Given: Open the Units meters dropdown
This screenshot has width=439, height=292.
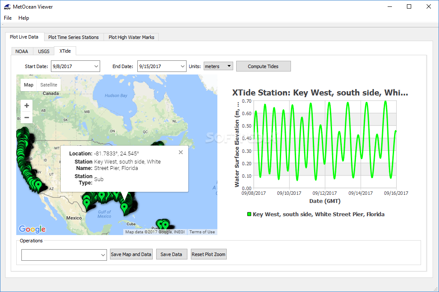Looking at the screenshot, I should coord(218,66).
